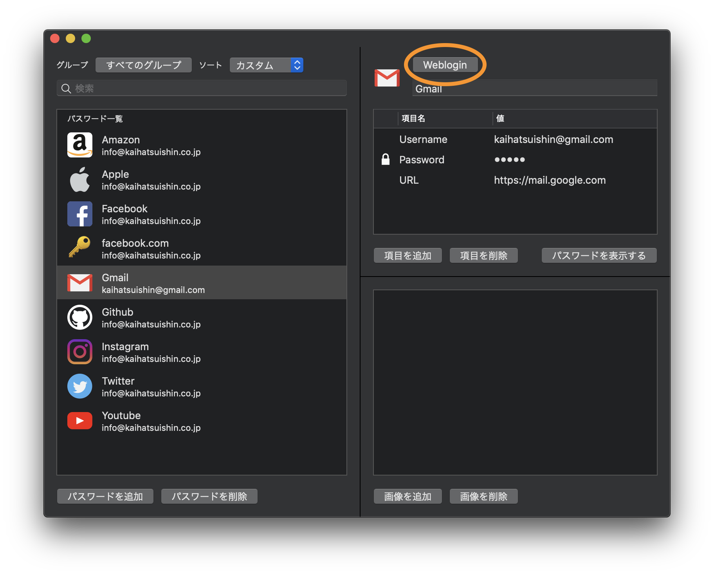Click the https://mail.google.com value

coord(550,180)
